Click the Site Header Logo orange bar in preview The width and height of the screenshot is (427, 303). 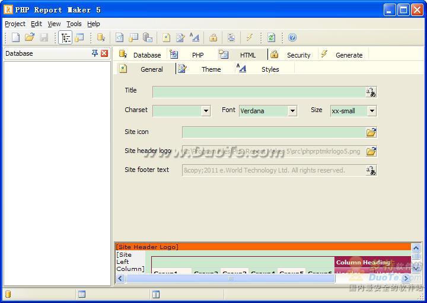point(263,247)
